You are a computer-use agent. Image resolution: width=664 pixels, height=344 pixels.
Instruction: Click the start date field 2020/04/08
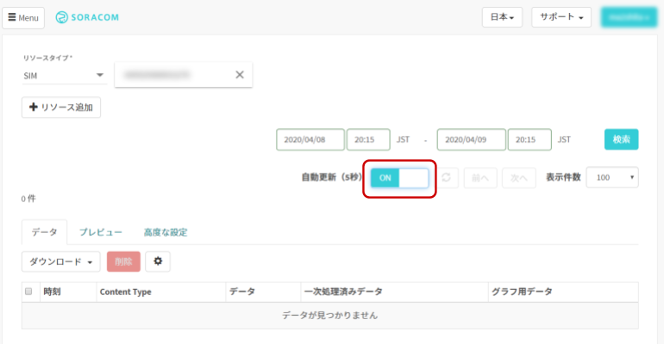(x=310, y=139)
